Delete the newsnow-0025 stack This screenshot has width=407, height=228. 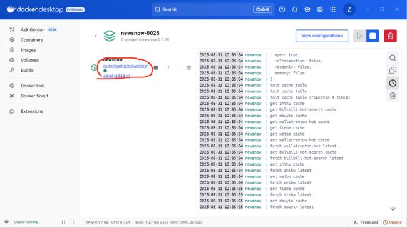click(390, 36)
